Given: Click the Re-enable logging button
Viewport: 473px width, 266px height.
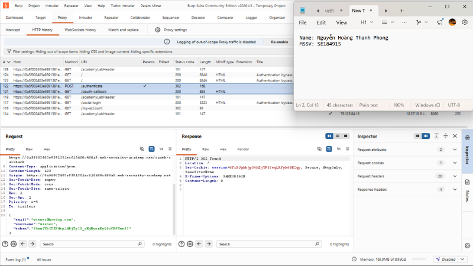Looking at the screenshot, I should (x=279, y=42).
